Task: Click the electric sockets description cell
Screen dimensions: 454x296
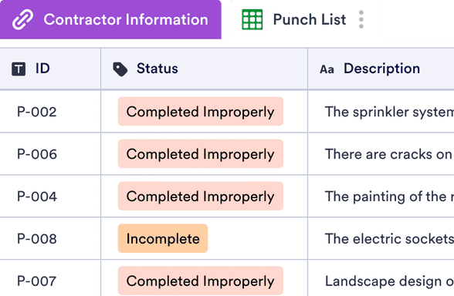Action: point(381,238)
